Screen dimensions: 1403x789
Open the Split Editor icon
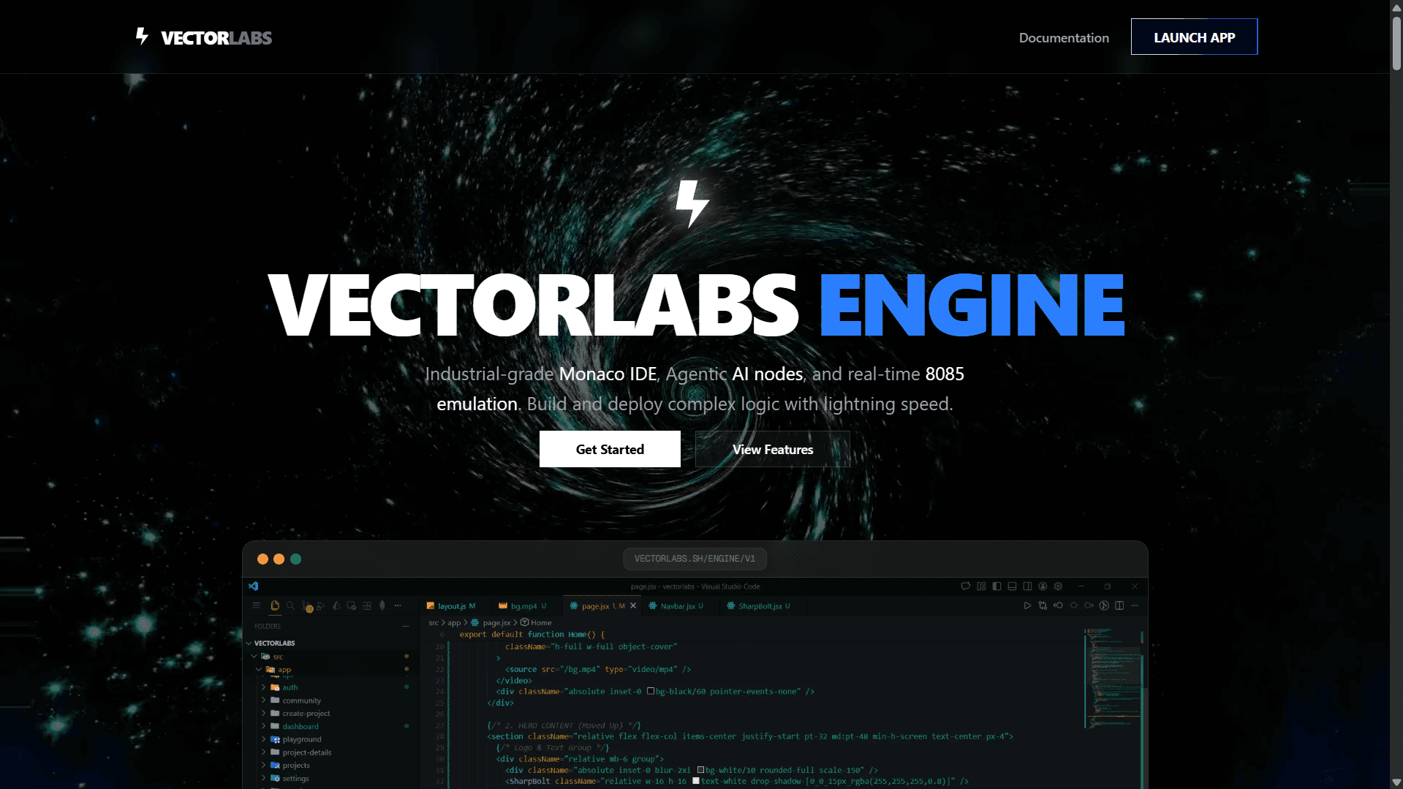[x=1119, y=605]
